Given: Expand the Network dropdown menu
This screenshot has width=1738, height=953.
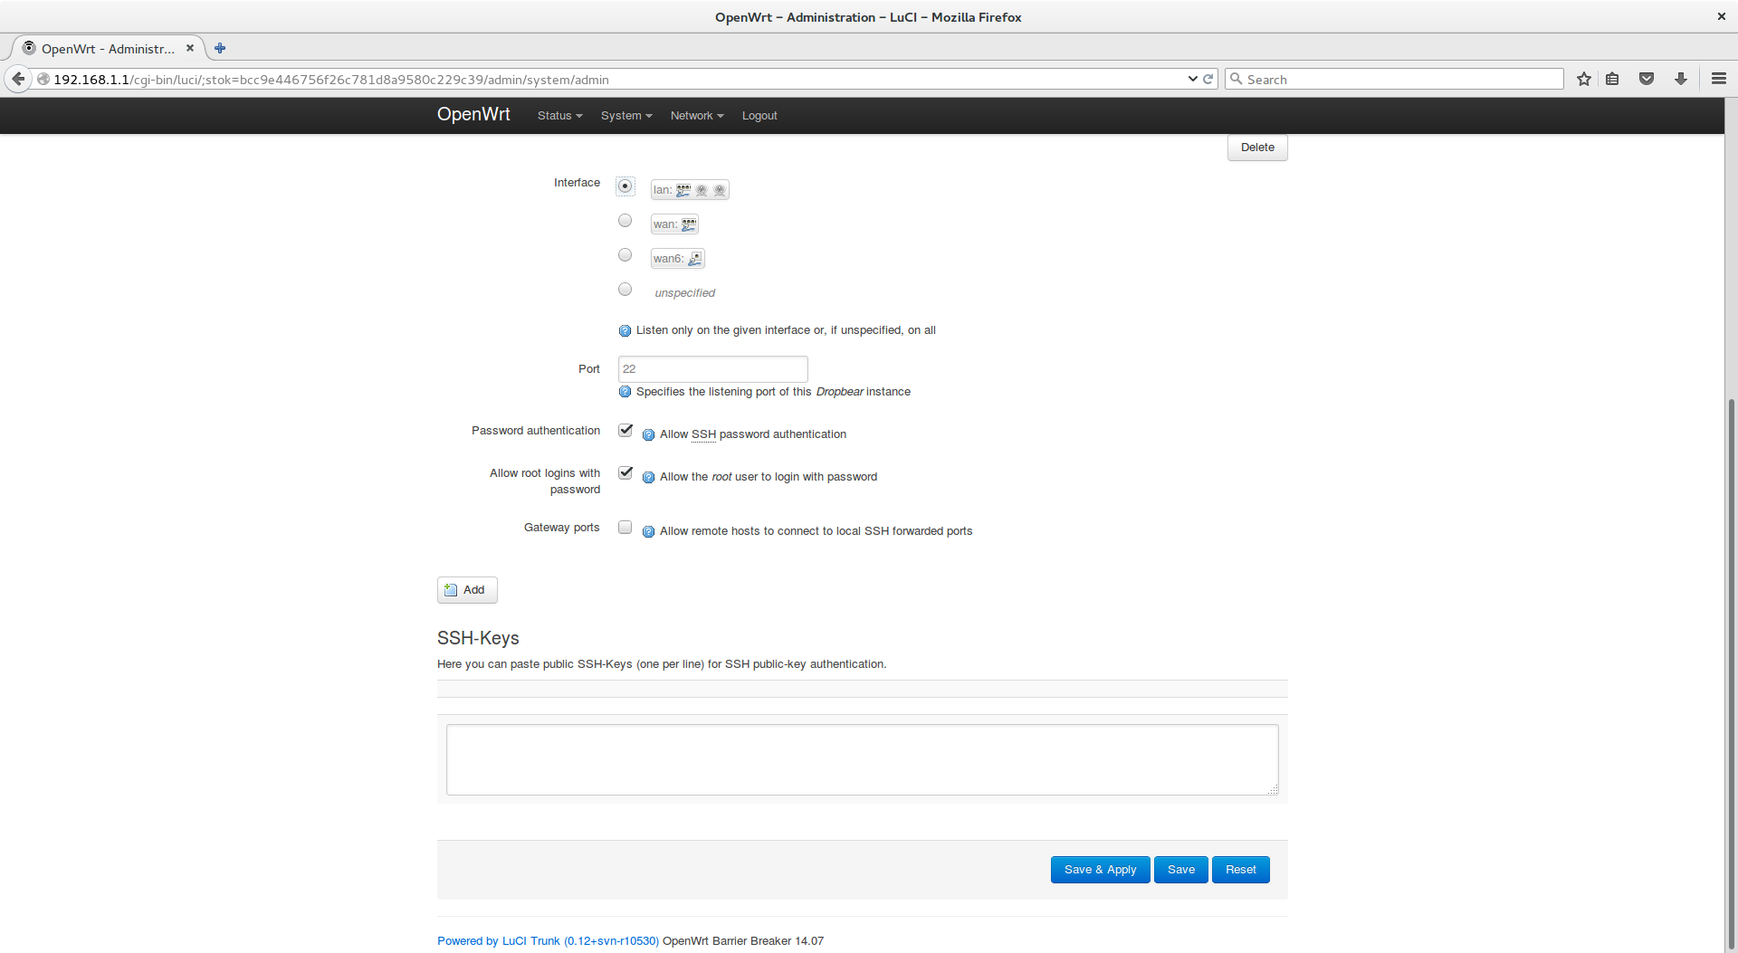Looking at the screenshot, I should tap(696, 116).
